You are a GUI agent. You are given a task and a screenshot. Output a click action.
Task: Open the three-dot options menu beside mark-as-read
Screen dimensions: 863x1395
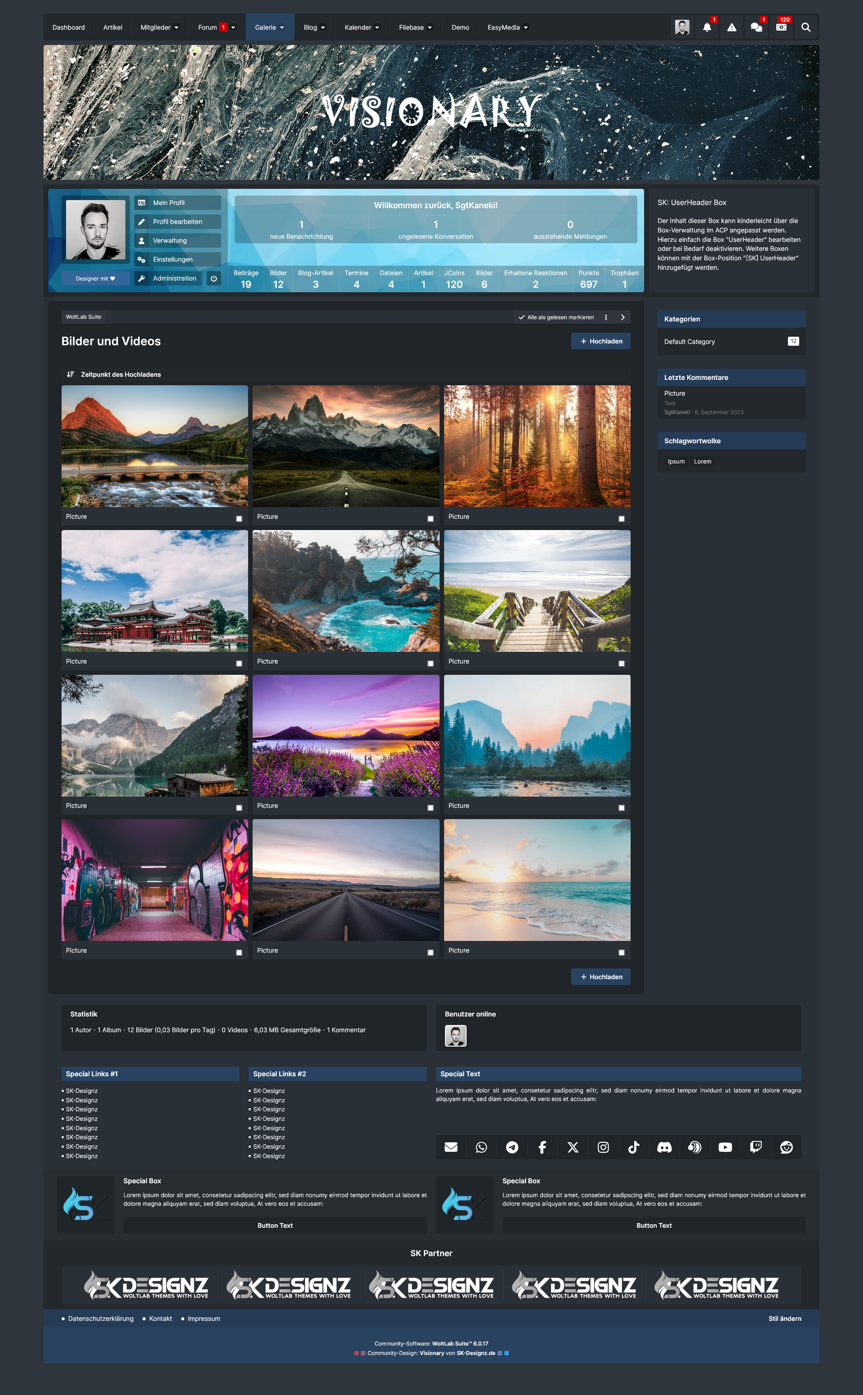pyautogui.click(x=605, y=317)
